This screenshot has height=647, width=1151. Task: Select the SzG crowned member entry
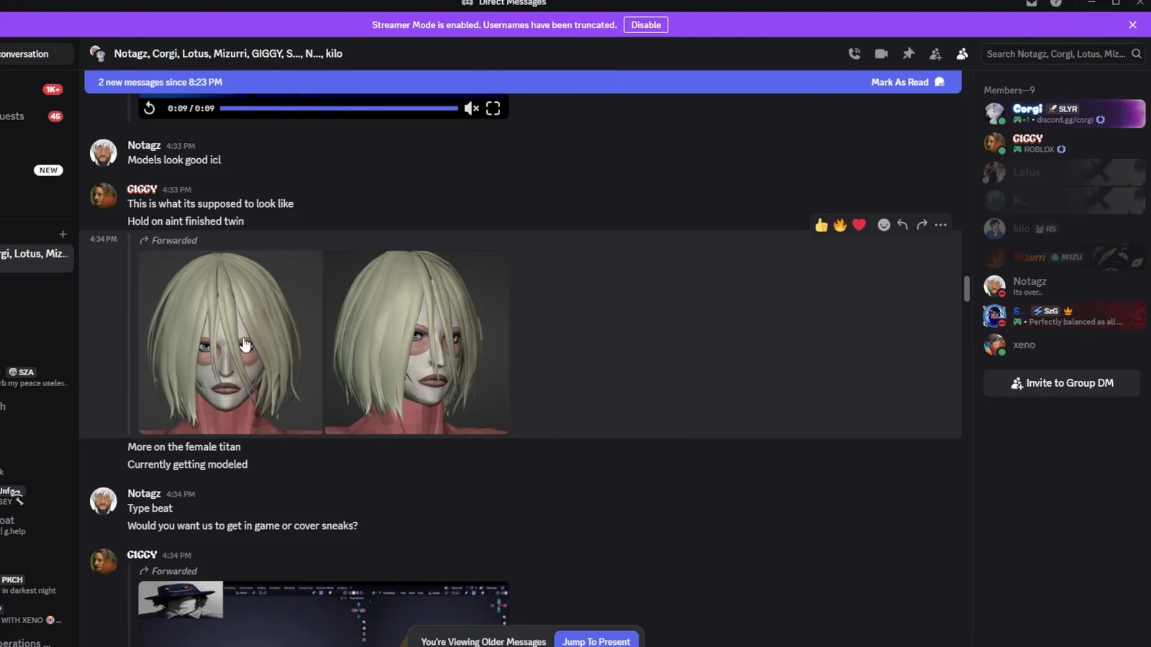pos(1063,316)
